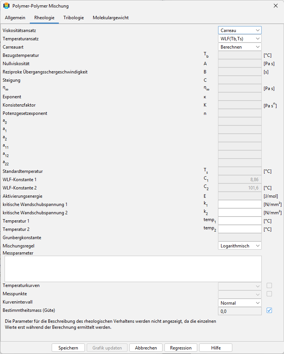Click inside the Messparameter text area
The width and height of the screenshot is (284, 354).
tap(133, 269)
